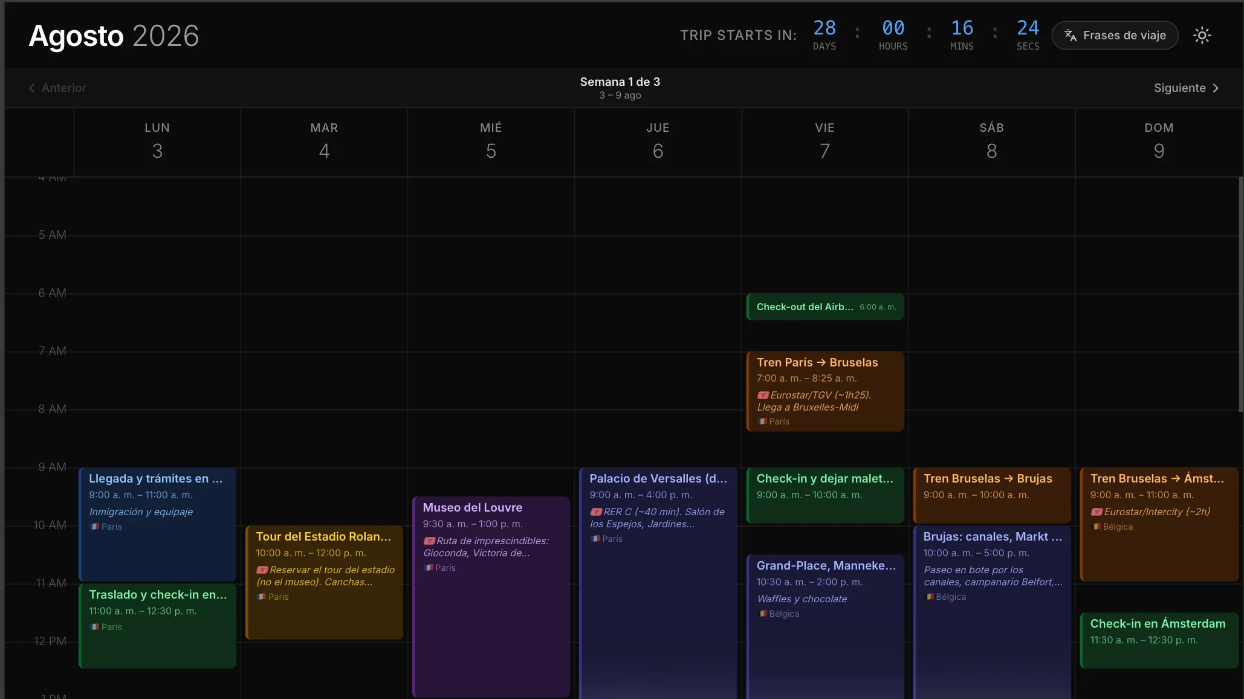Click the 11:30 a. m. – 12:30 p. m. time

pos(1144,640)
